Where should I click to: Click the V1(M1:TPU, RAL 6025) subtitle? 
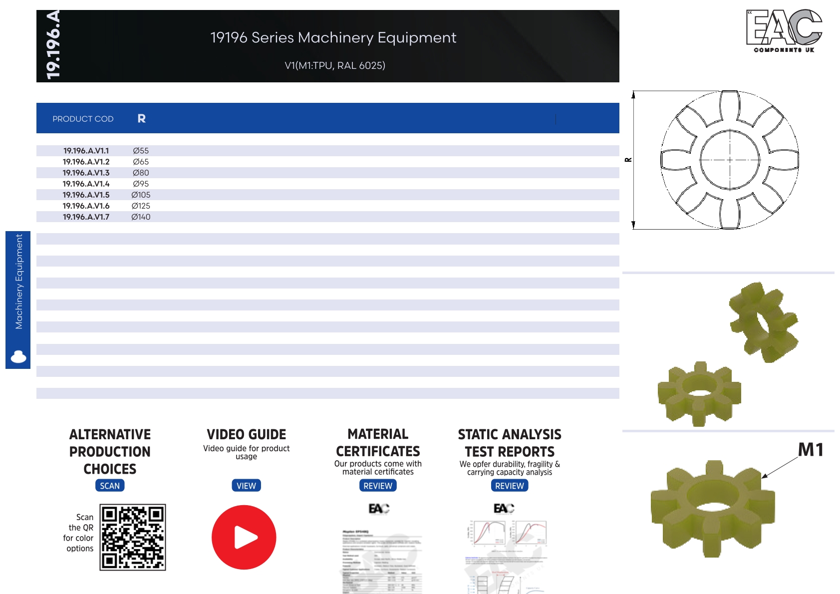[x=335, y=65]
